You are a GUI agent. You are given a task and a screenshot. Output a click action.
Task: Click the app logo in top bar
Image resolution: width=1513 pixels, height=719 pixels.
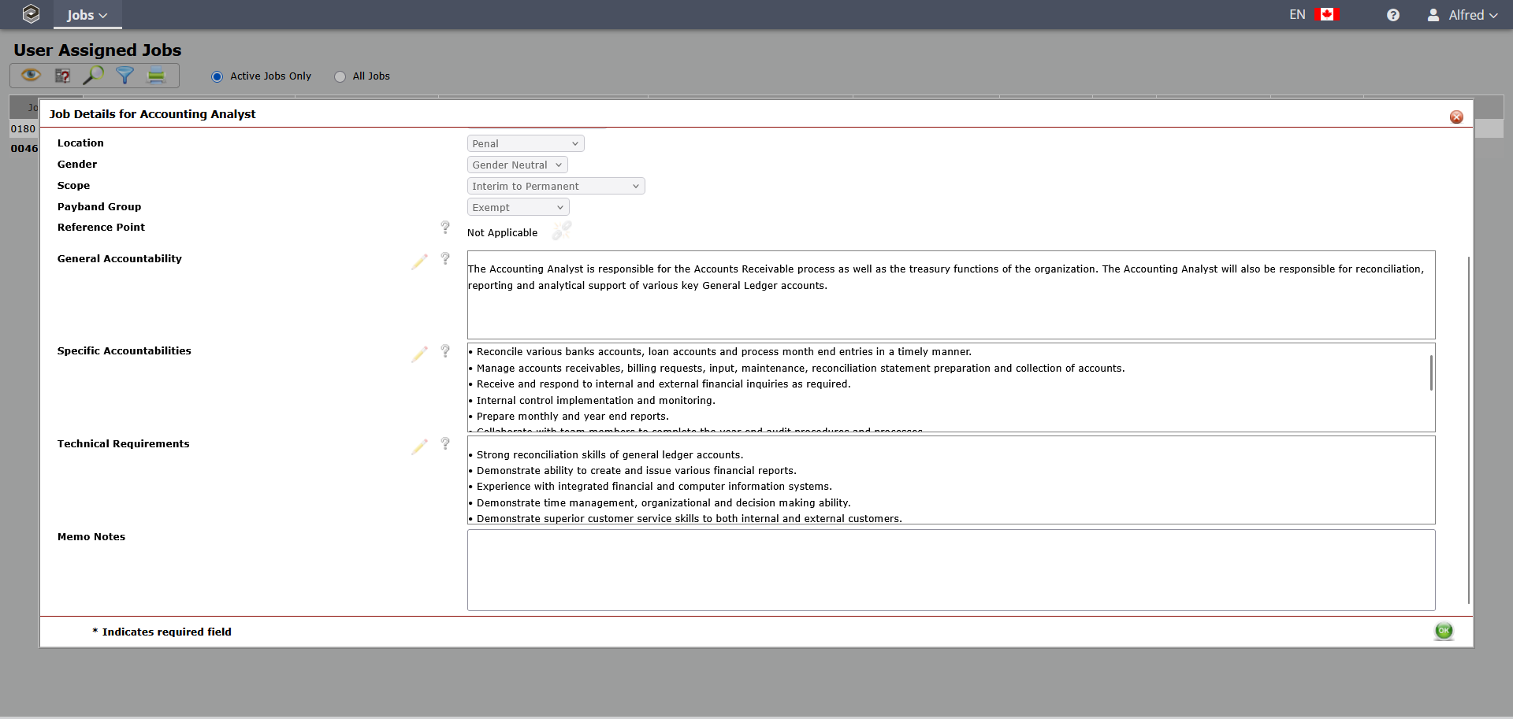31,14
